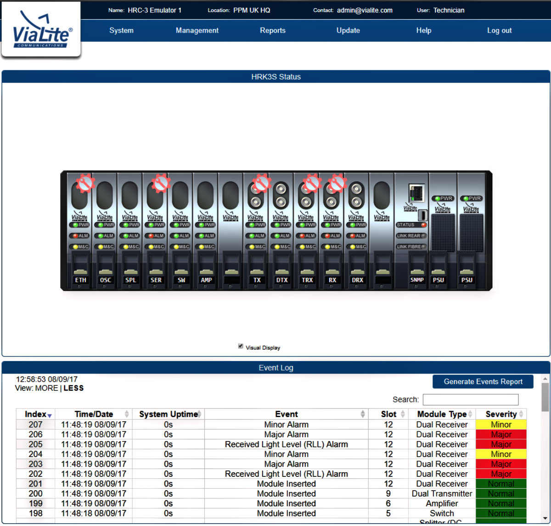Click the alarm wrench icon on the TX module
Viewport: 551px width, 526px height.
coord(262,183)
